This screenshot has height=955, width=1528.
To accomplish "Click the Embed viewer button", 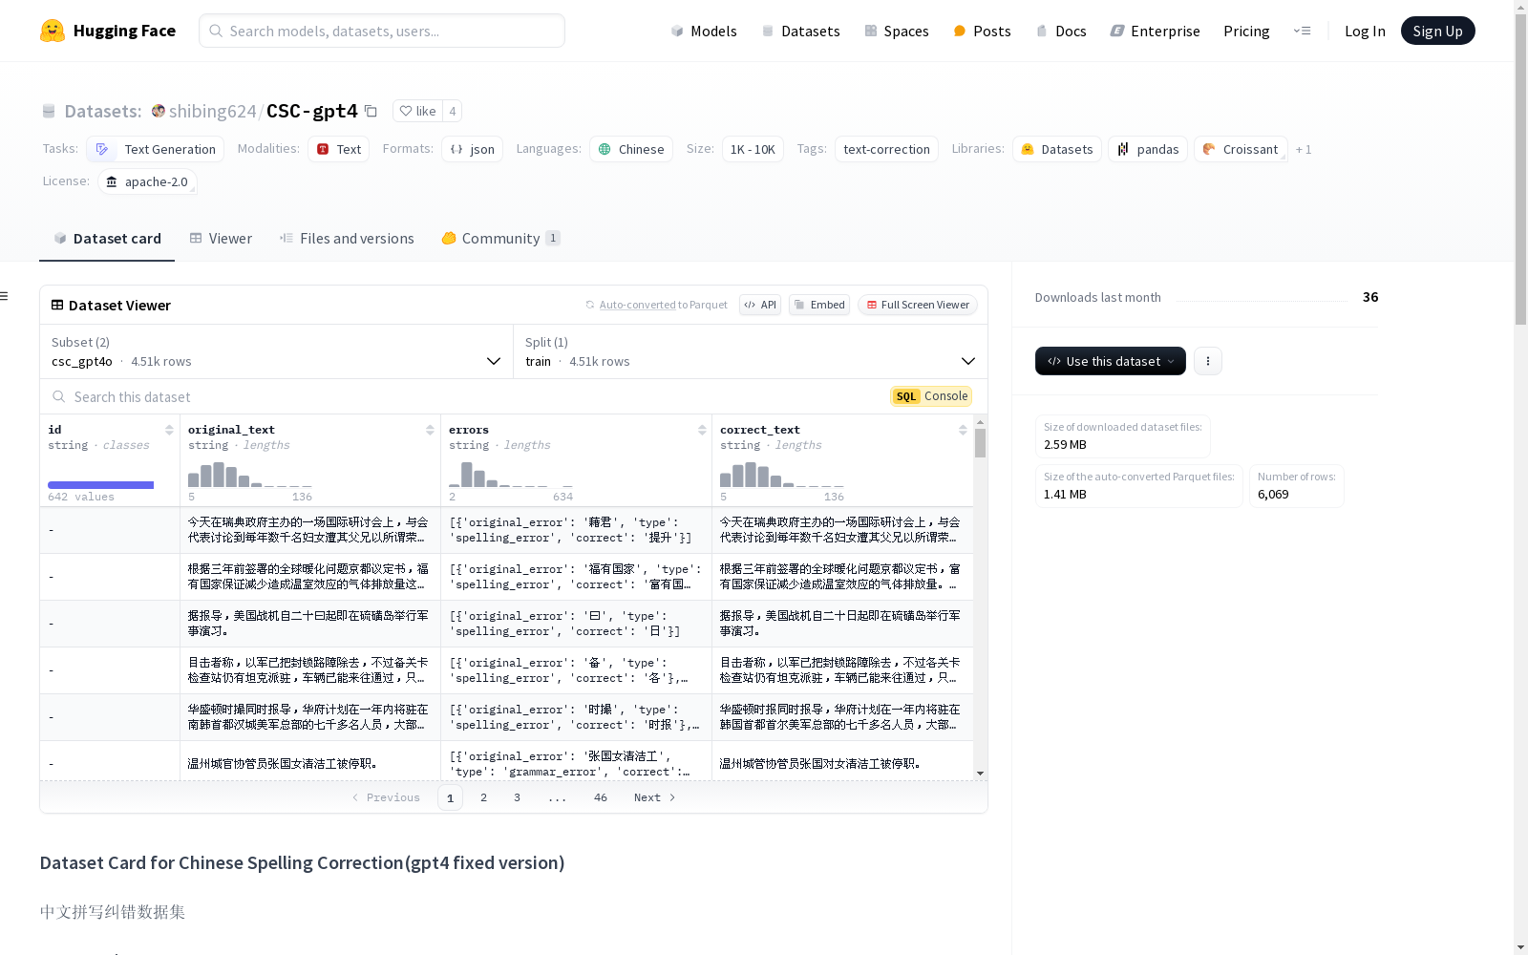I will [819, 305].
